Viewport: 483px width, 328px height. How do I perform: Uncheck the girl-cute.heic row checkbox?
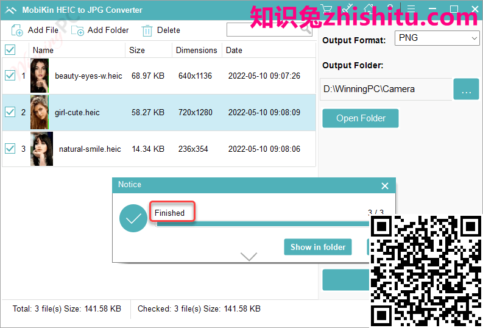[x=10, y=112]
